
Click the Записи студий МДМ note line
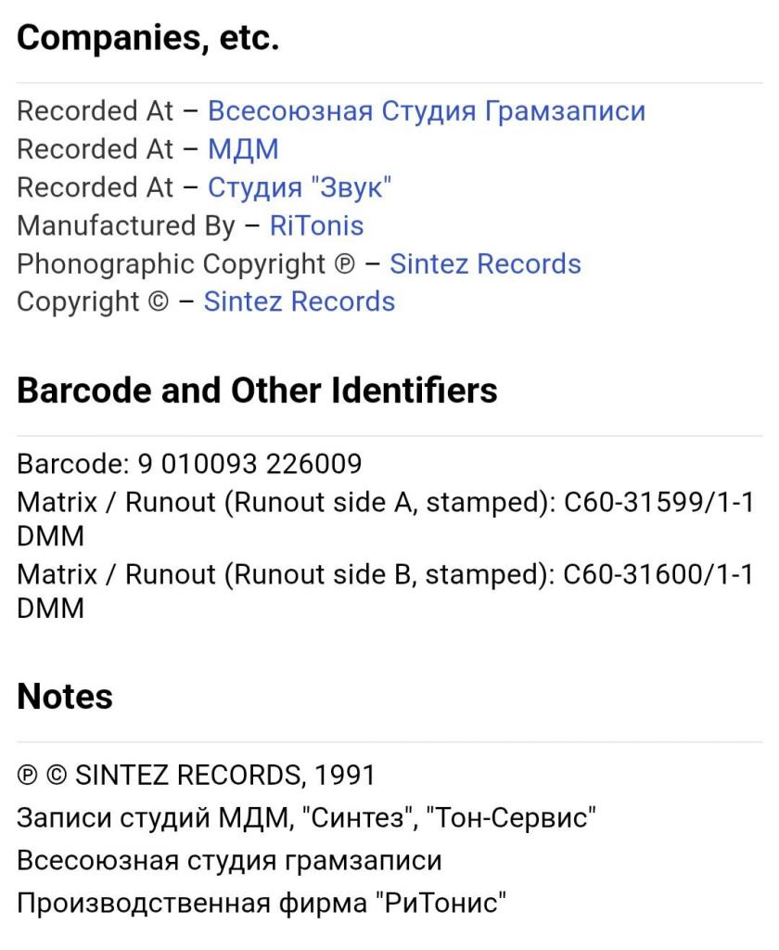tap(307, 818)
